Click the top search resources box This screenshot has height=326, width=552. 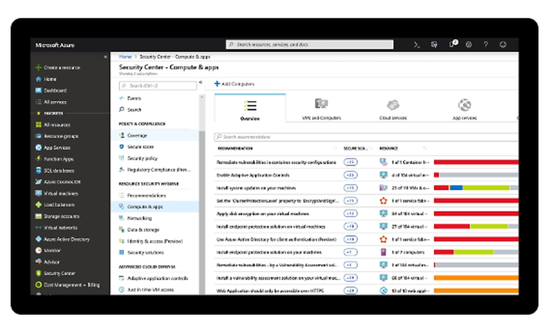310,44
